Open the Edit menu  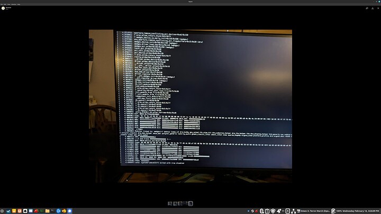click(x=5, y=4)
